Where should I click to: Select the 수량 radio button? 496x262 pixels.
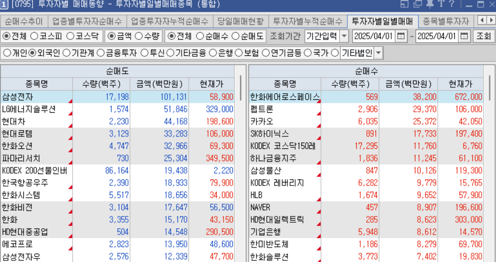(138, 36)
